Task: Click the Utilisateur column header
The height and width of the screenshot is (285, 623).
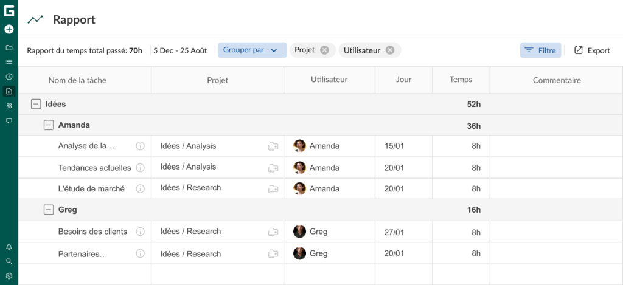Action: coord(329,80)
